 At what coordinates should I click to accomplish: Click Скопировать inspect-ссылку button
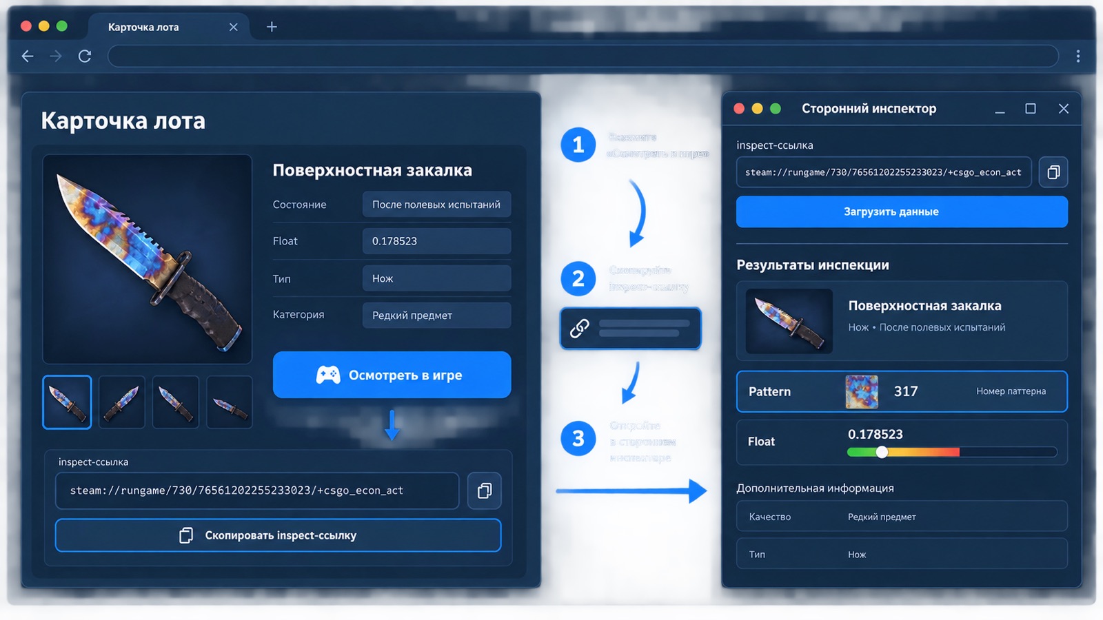[x=278, y=535]
